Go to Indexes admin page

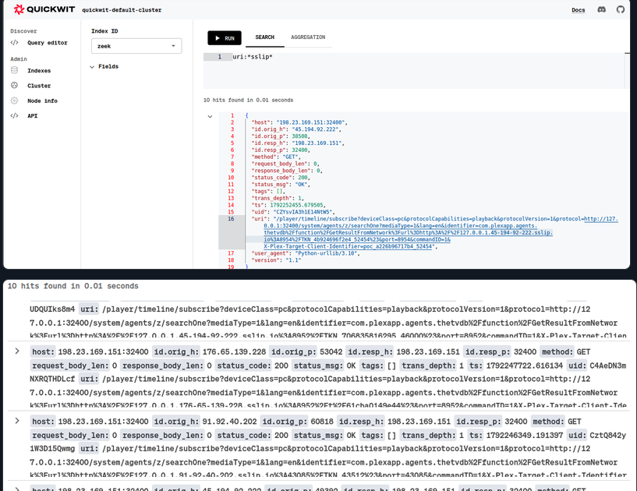pyautogui.click(x=39, y=71)
